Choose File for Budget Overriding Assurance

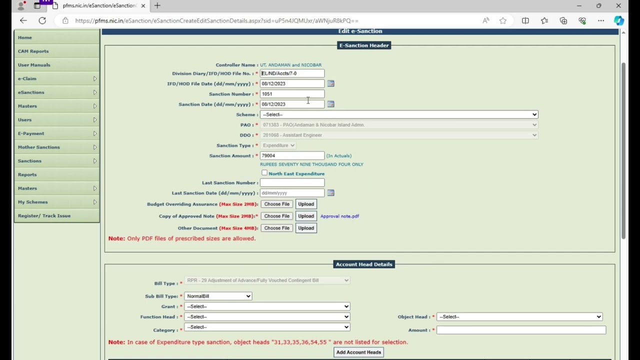click(277, 204)
